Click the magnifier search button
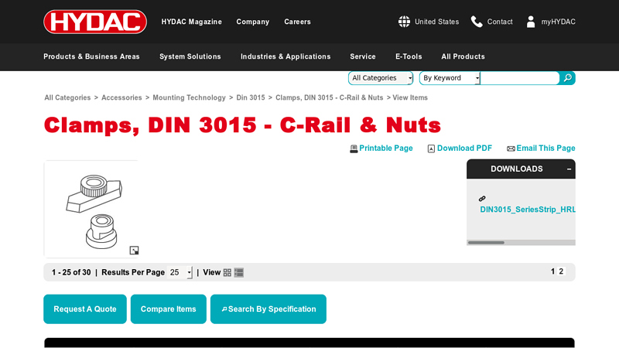This screenshot has height=348, width=619. pos(567,78)
